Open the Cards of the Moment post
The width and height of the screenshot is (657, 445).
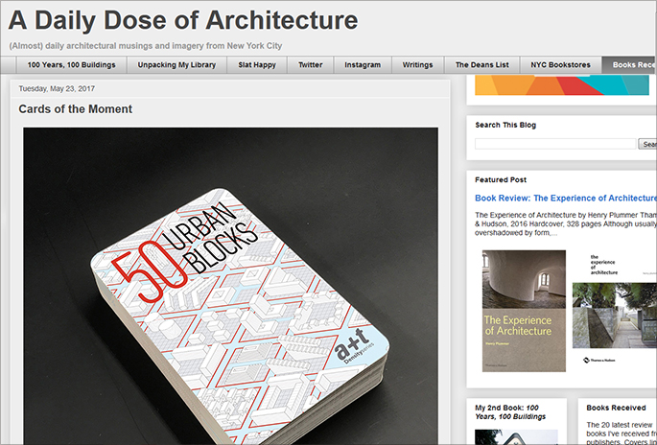click(x=76, y=109)
